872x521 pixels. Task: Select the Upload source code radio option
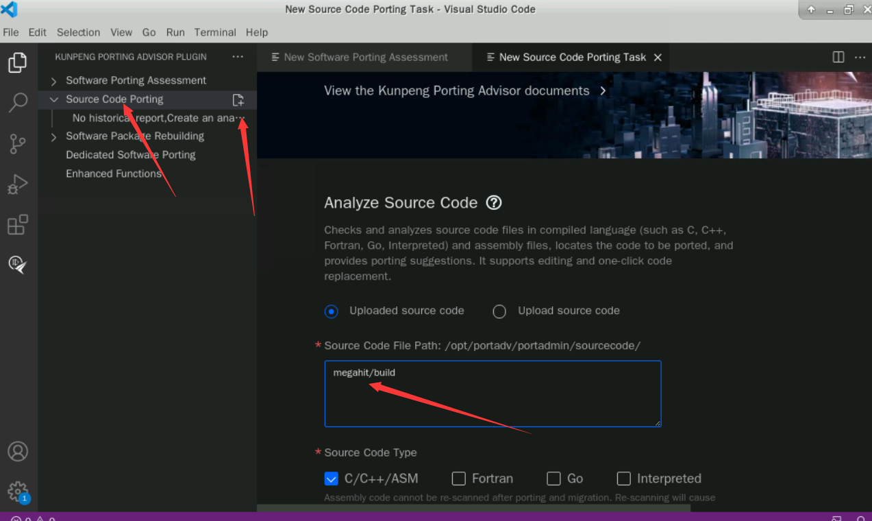click(x=499, y=311)
